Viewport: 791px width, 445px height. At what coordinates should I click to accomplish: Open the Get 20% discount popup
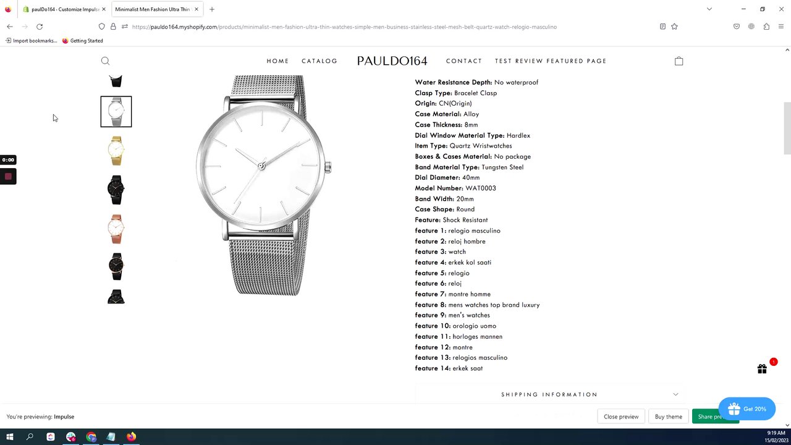coord(747,409)
